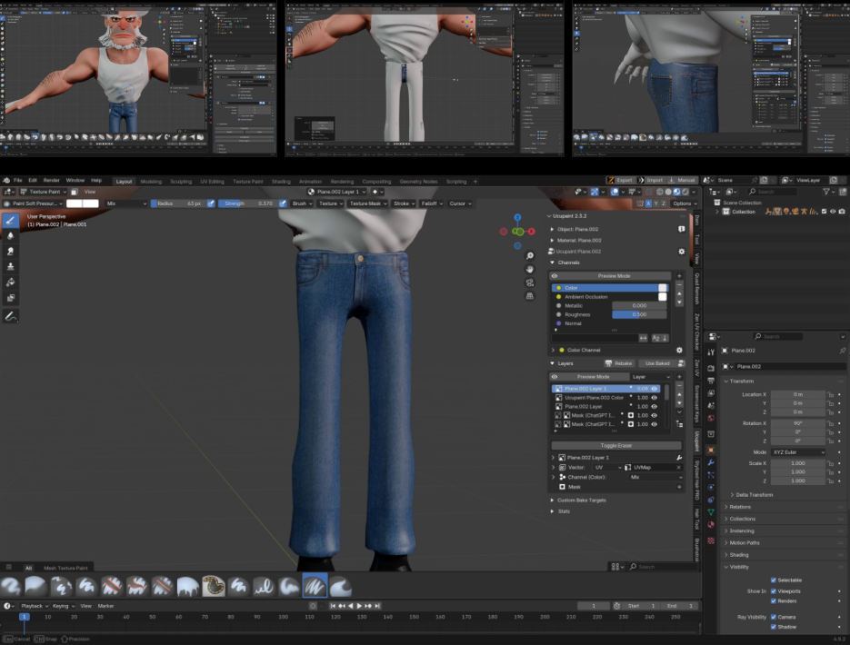Expand the Delta Transform panel
Viewport: 850px width, 645px height.
click(x=755, y=494)
